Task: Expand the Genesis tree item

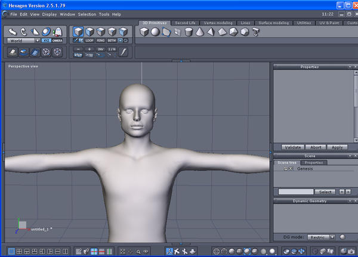Action: click(x=285, y=169)
